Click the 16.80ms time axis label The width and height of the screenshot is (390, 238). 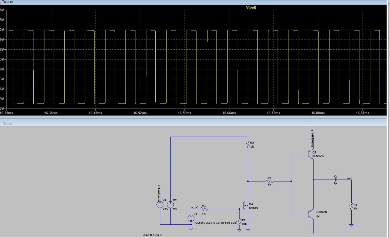click(318, 113)
